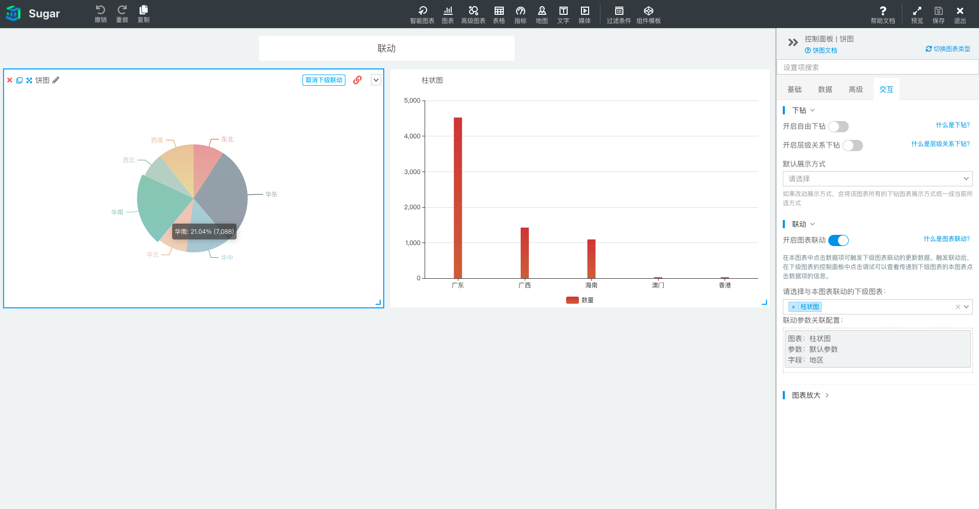Click the 联动 title text box
Screen dimensions: 979x509
click(387, 49)
